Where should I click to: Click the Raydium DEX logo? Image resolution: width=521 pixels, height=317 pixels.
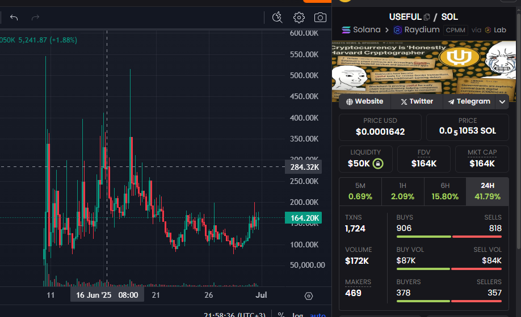tap(397, 30)
